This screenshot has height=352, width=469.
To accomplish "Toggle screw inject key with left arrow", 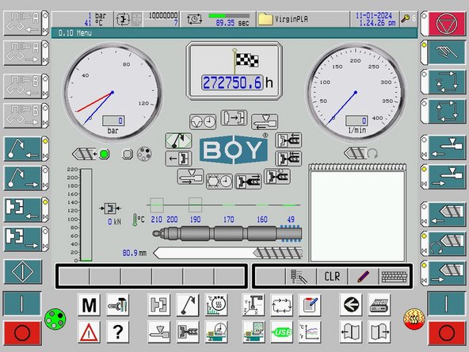I will coord(447,214).
